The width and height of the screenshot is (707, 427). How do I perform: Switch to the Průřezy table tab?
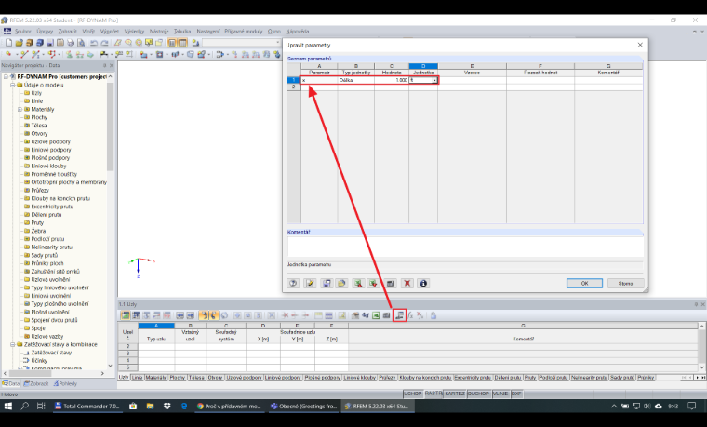[x=387, y=378]
